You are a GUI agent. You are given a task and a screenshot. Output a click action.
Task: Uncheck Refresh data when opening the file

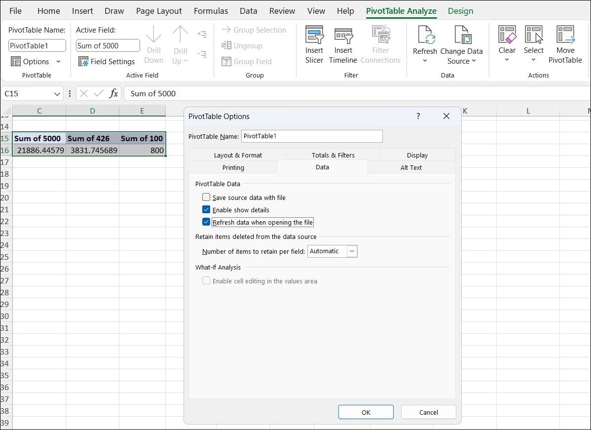206,222
